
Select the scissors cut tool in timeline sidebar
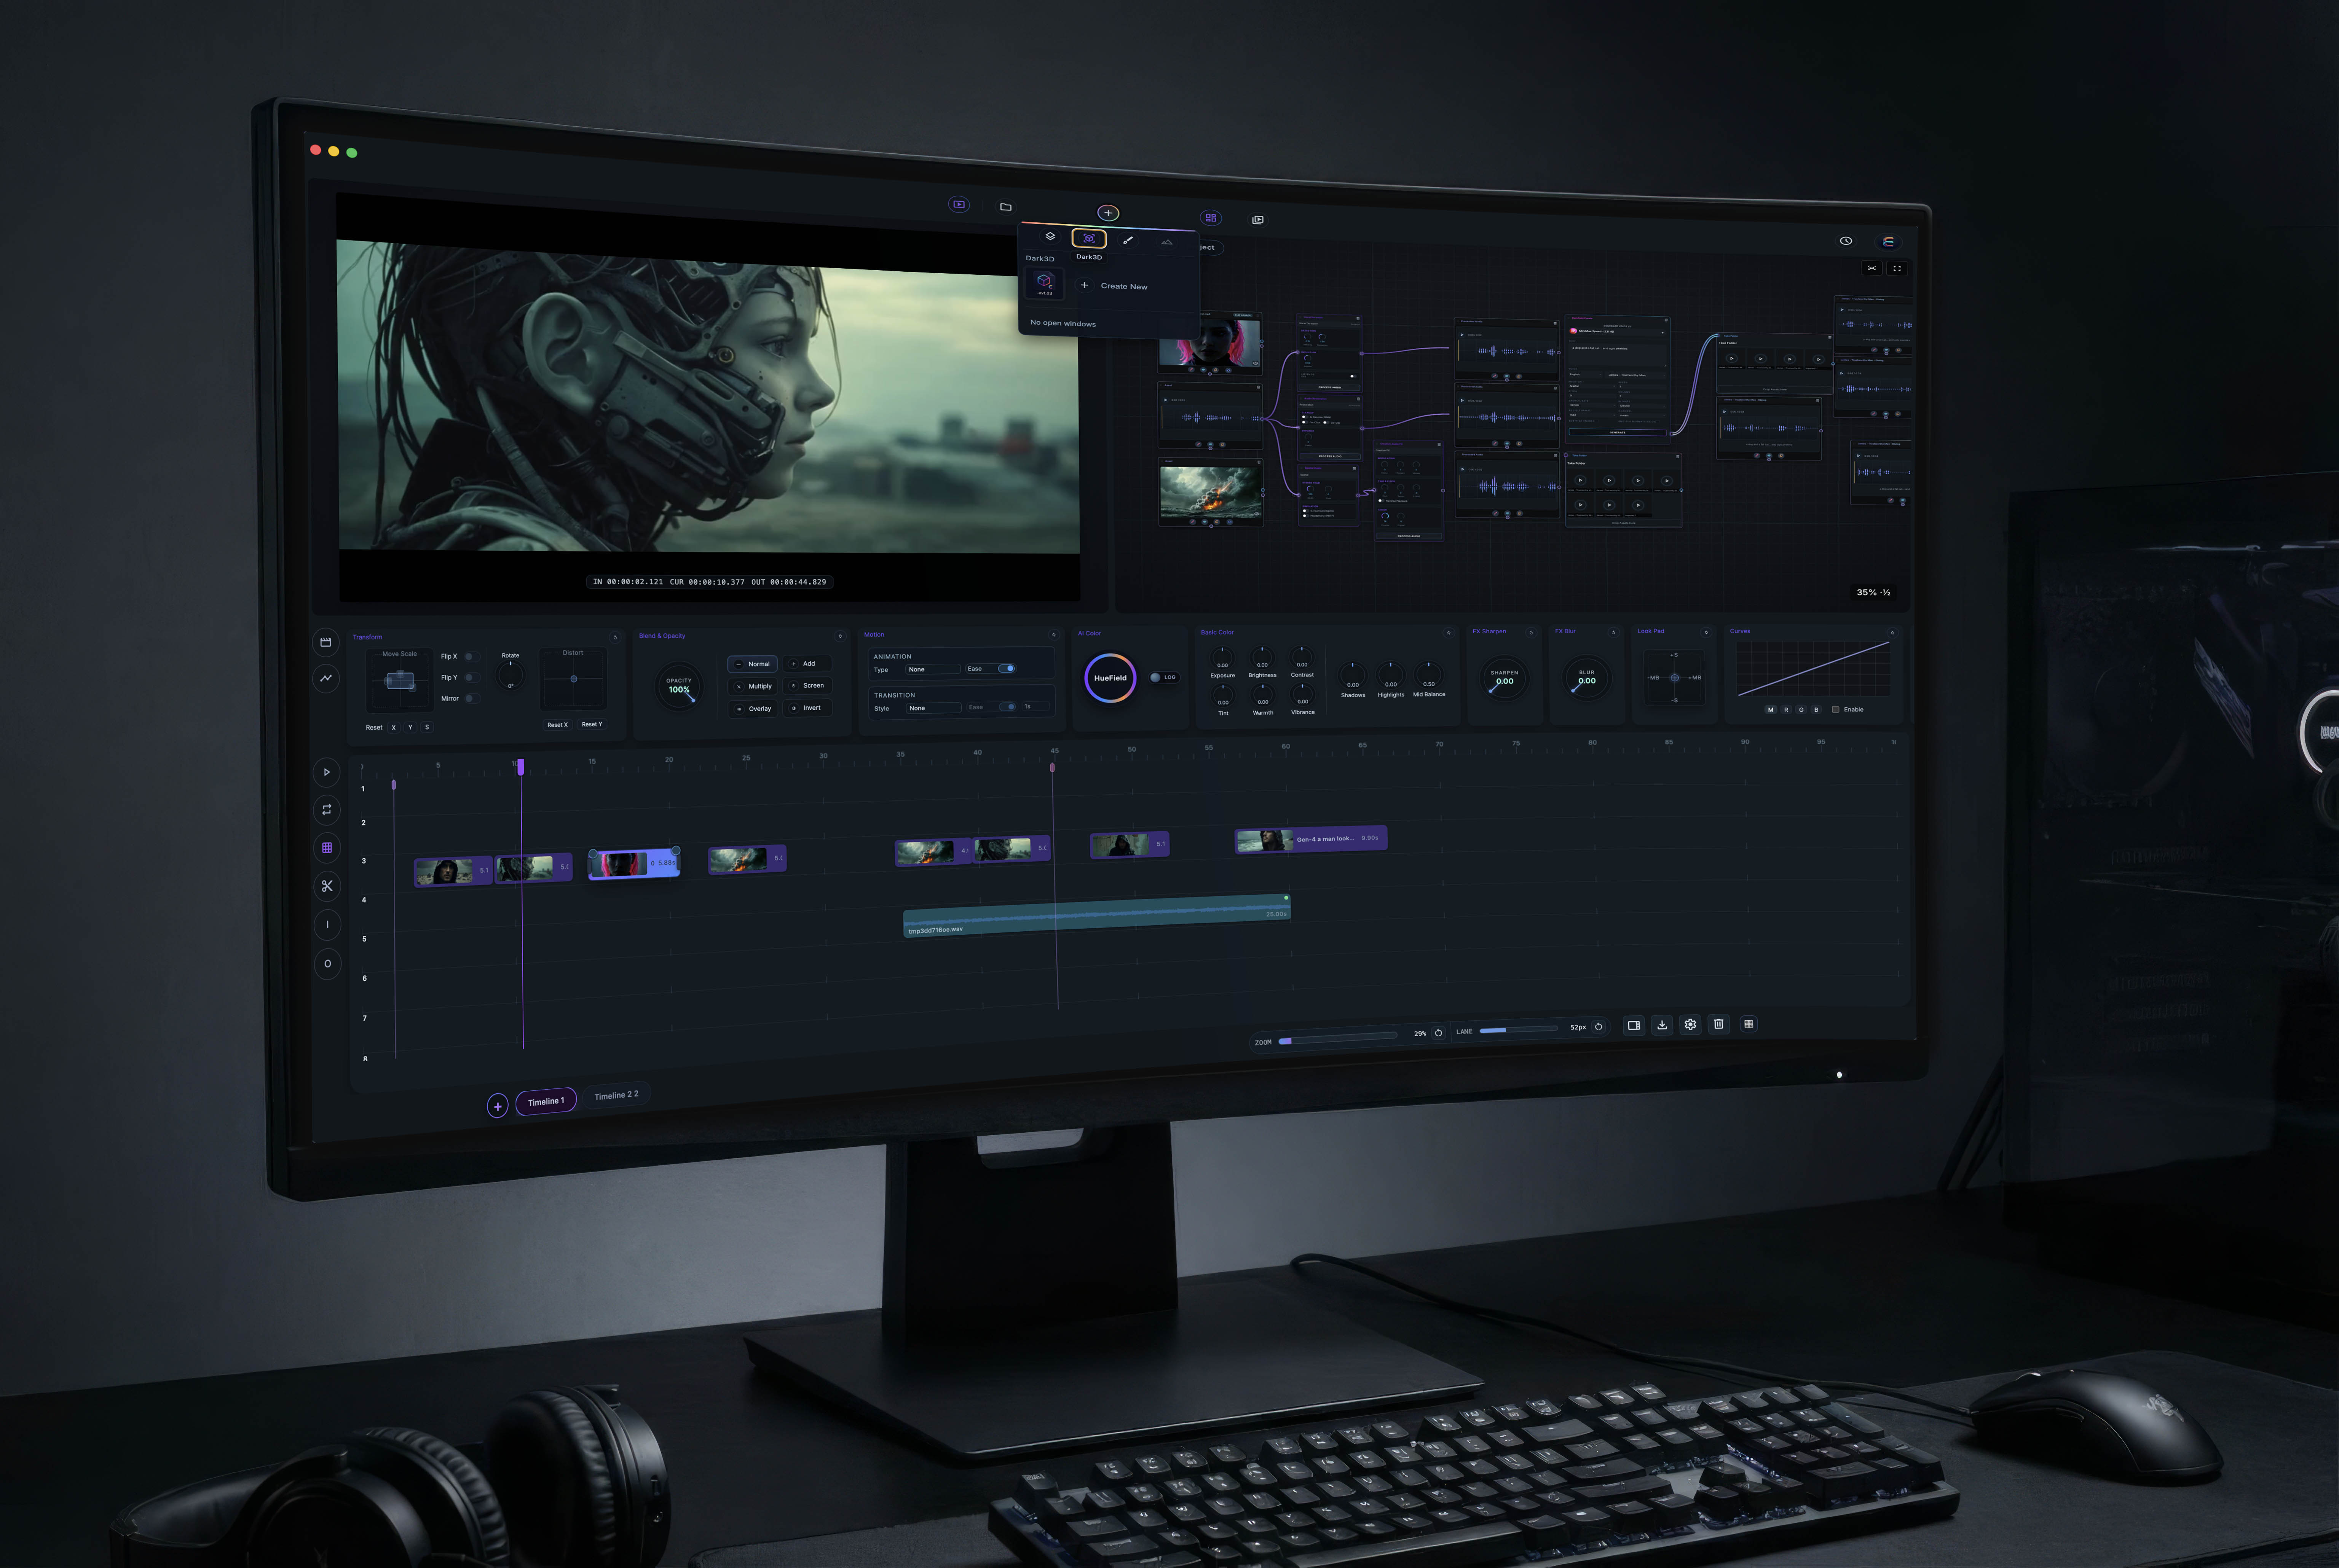point(327,886)
